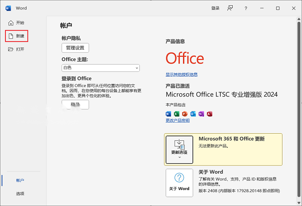Open Office 主题 dropdown showing 白色
Viewport: 302px width, 206px height.
coord(100,68)
